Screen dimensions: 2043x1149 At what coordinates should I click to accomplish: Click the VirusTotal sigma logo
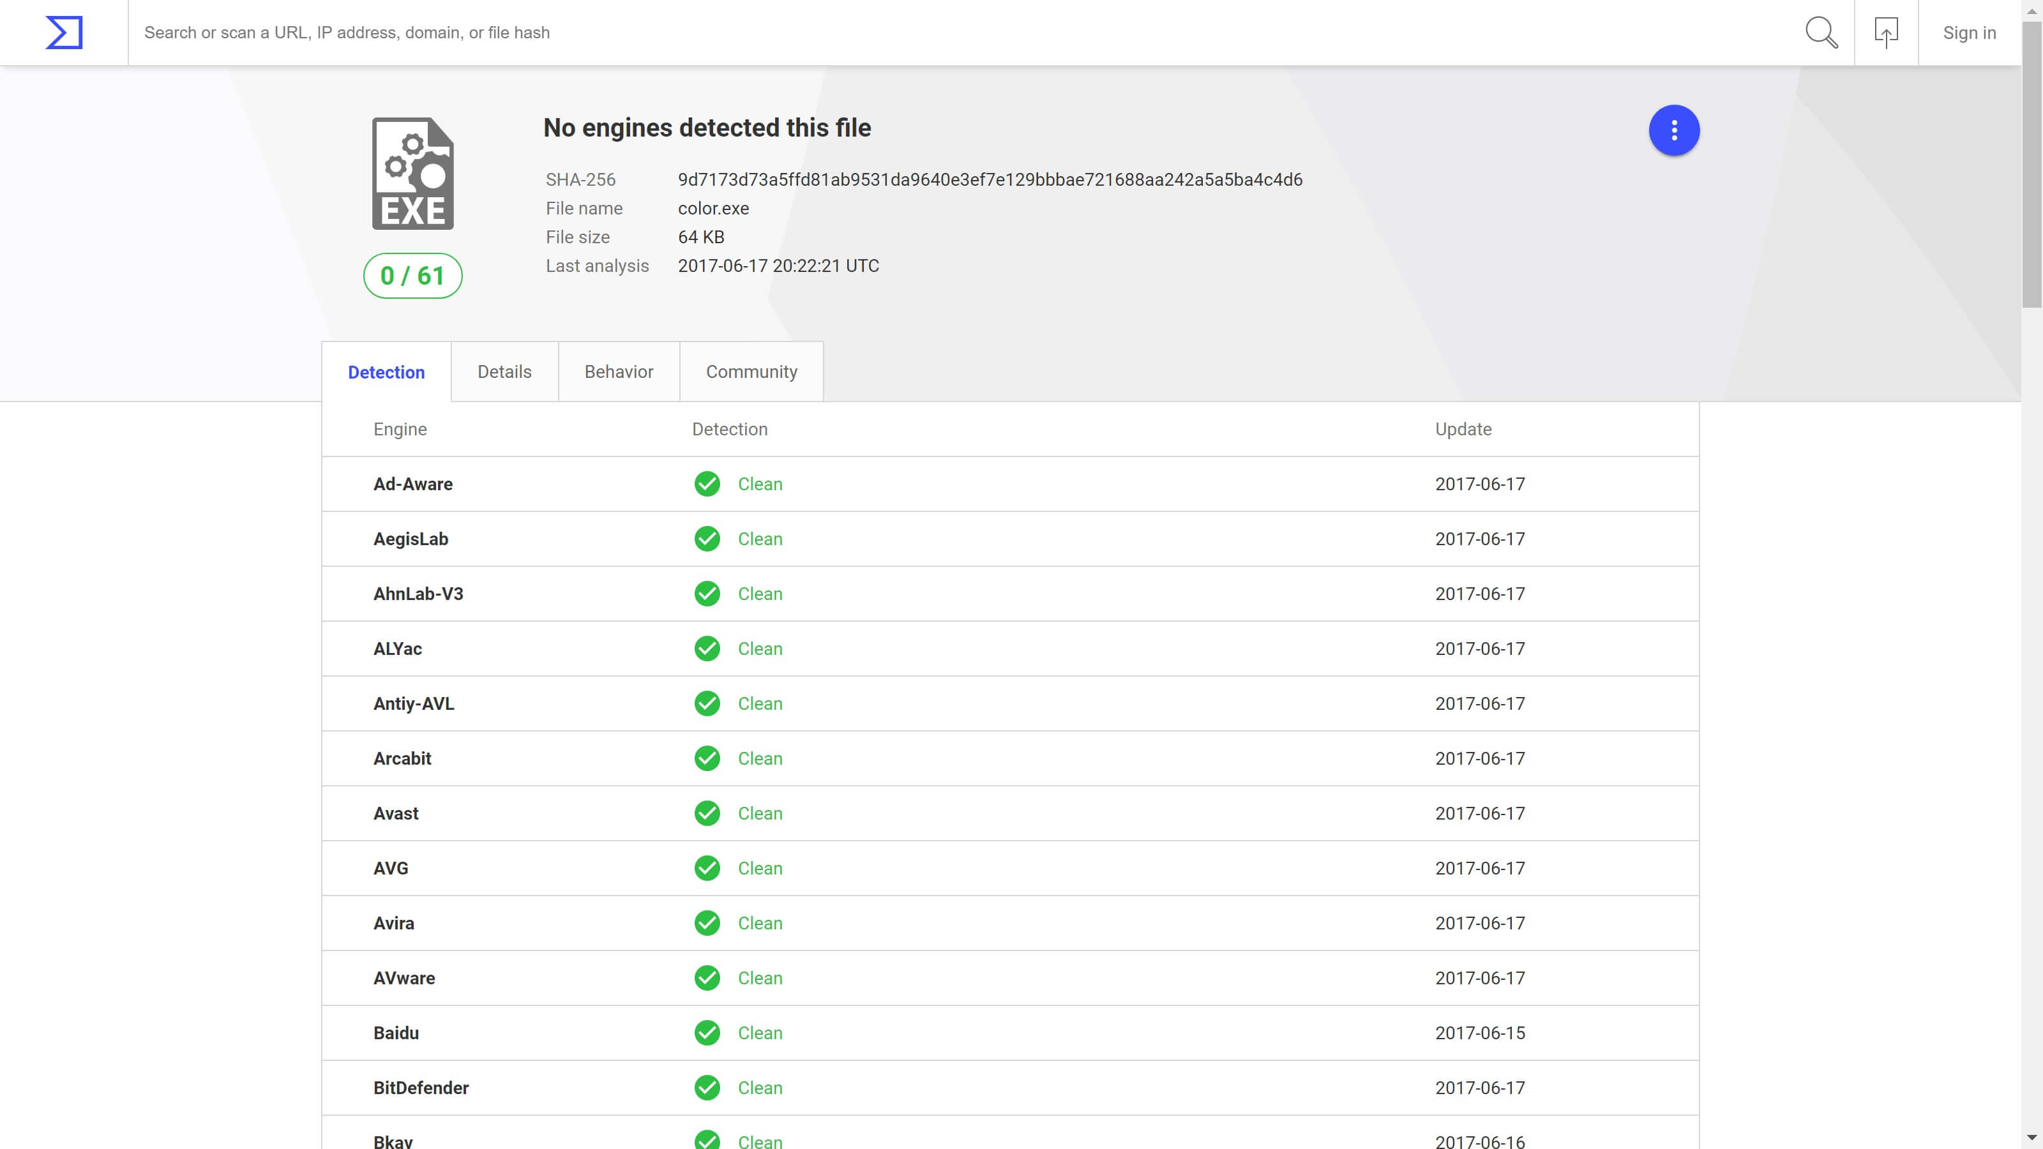click(x=63, y=33)
